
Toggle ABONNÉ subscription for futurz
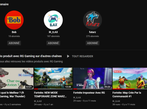coord(93,43)
